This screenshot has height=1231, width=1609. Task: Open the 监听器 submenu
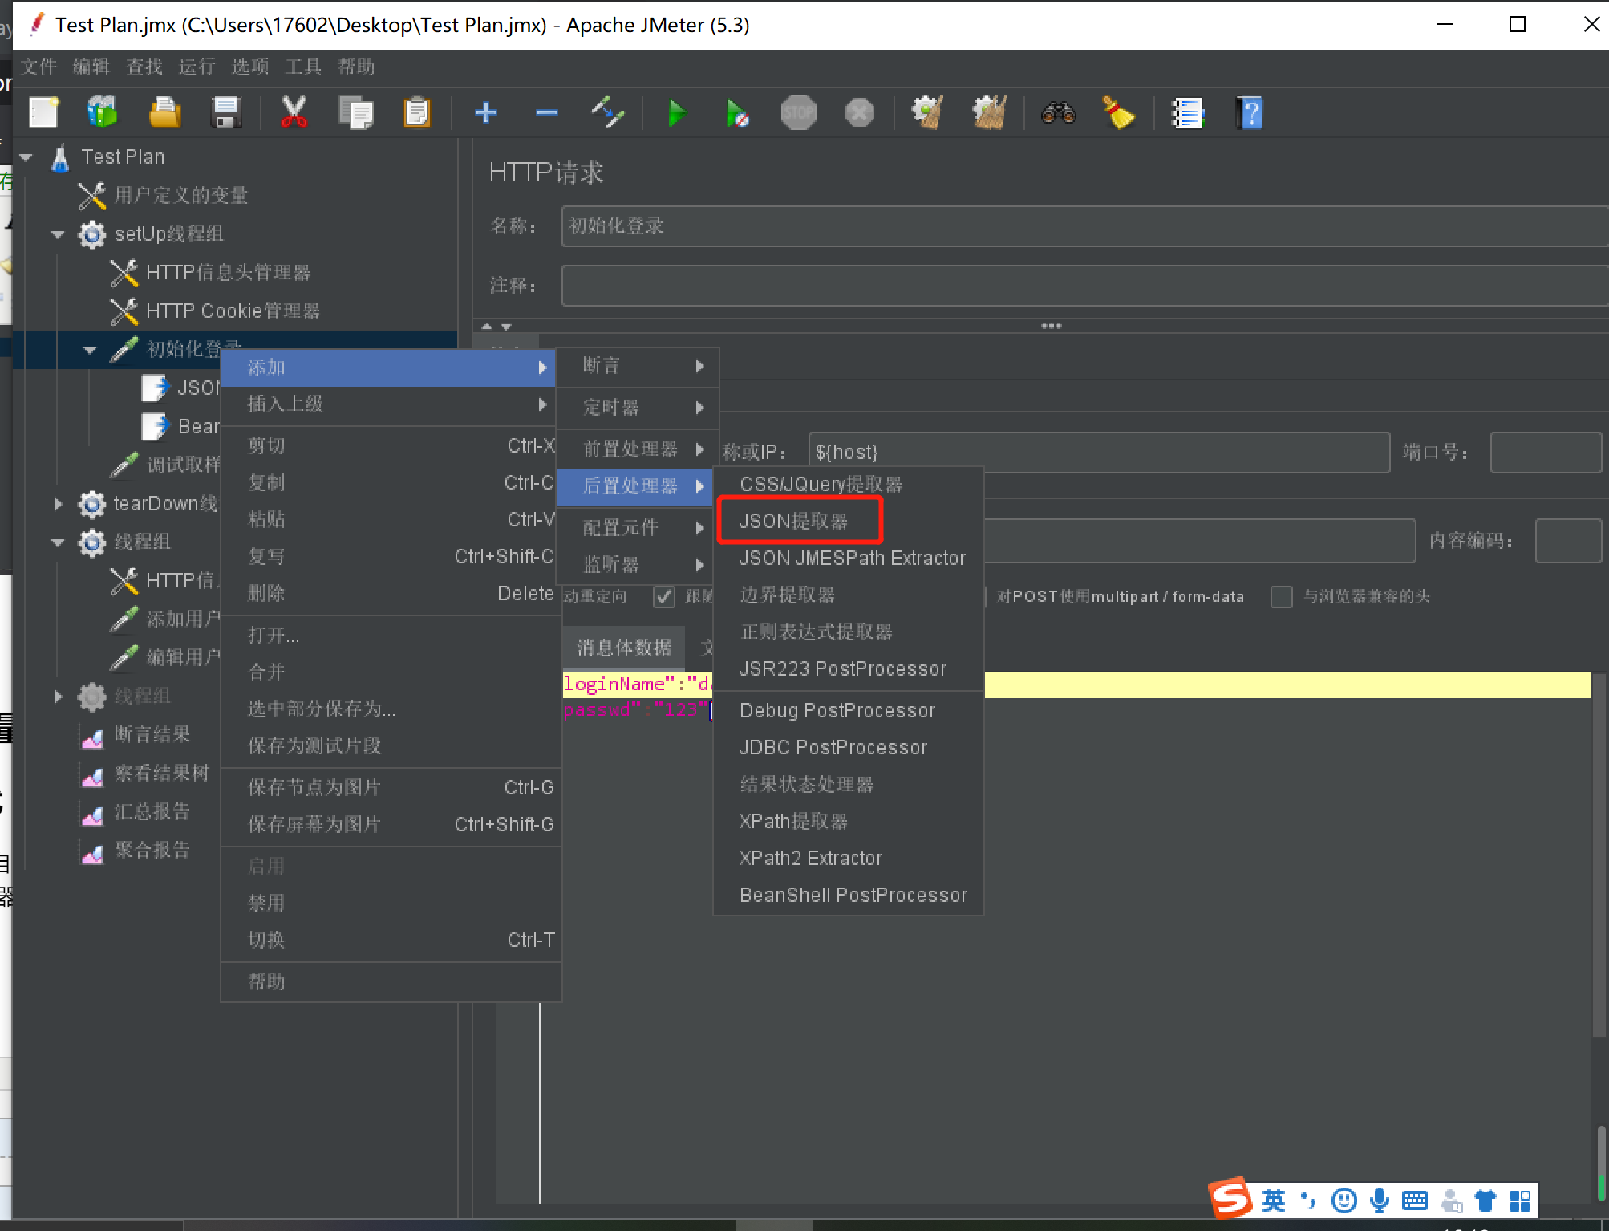(x=637, y=565)
